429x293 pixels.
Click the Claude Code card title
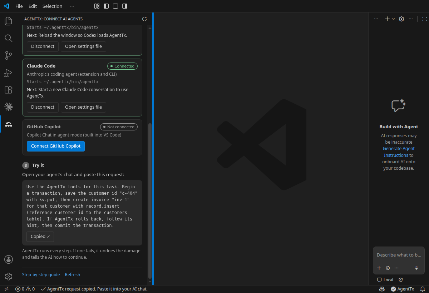click(x=41, y=66)
